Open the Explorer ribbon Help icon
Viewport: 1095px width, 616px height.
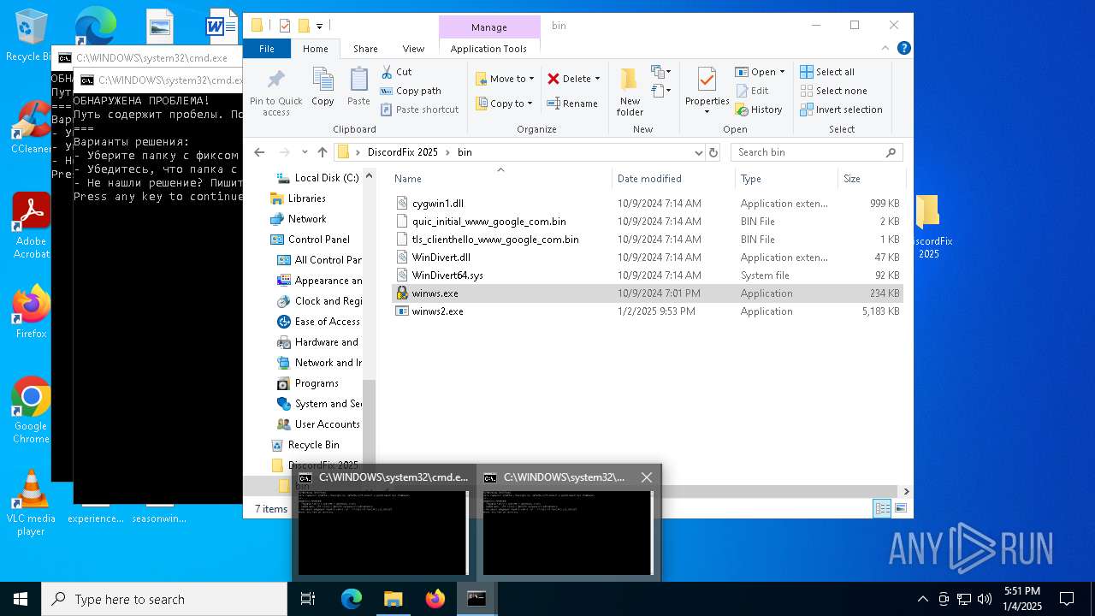tap(903, 49)
